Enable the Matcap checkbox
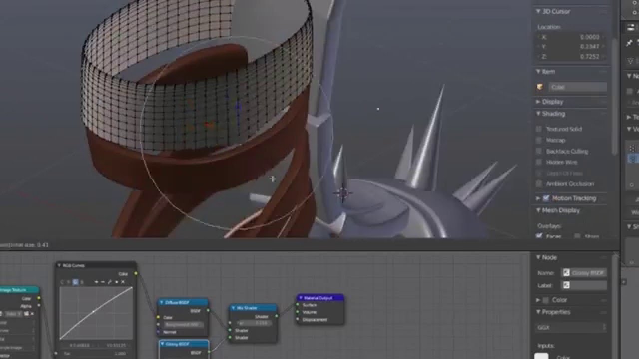The width and height of the screenshot is (639, 359). [x=539, y=140]
